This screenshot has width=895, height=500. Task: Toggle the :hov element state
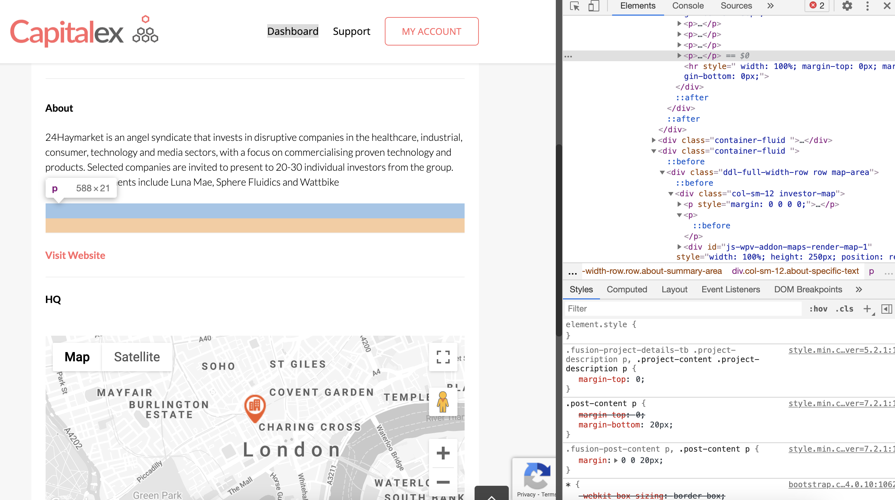click(818, 309)
